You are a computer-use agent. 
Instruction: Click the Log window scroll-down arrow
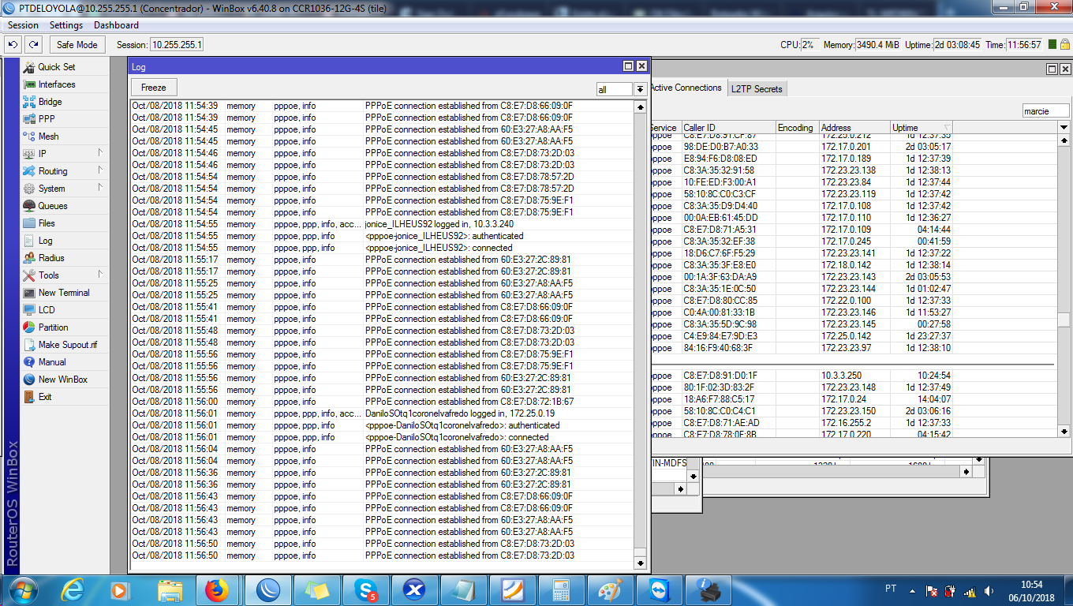coord(641,563)
